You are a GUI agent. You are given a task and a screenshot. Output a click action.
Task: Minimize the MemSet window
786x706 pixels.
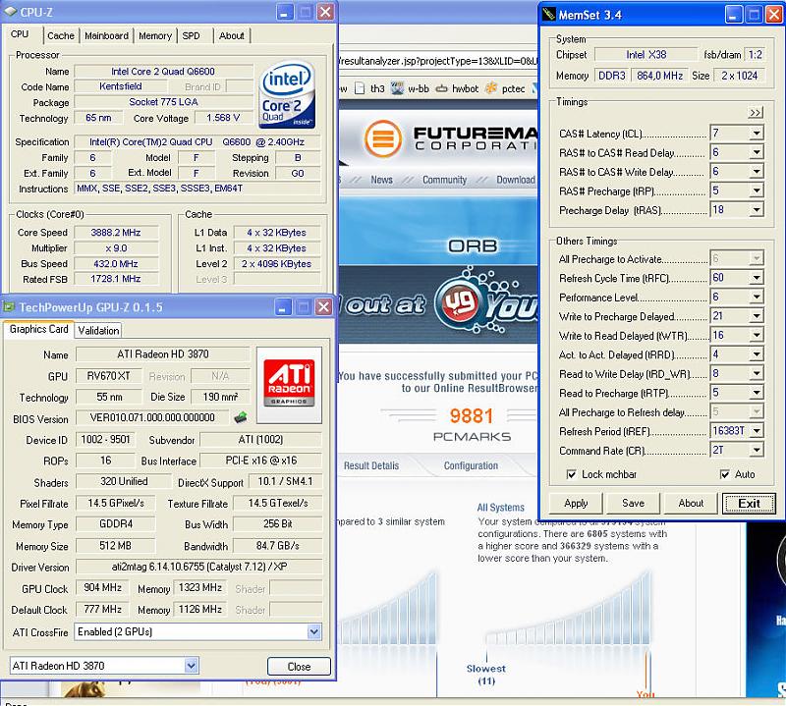tap(733, 15)
